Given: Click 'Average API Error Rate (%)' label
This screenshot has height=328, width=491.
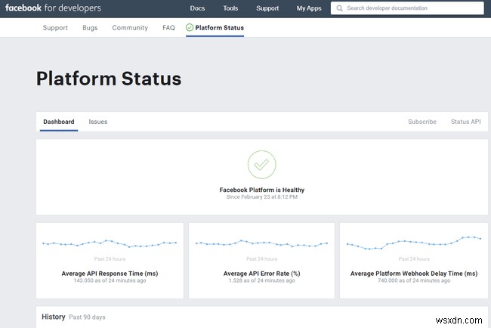Looking at the screenshot, I should 262,274.
